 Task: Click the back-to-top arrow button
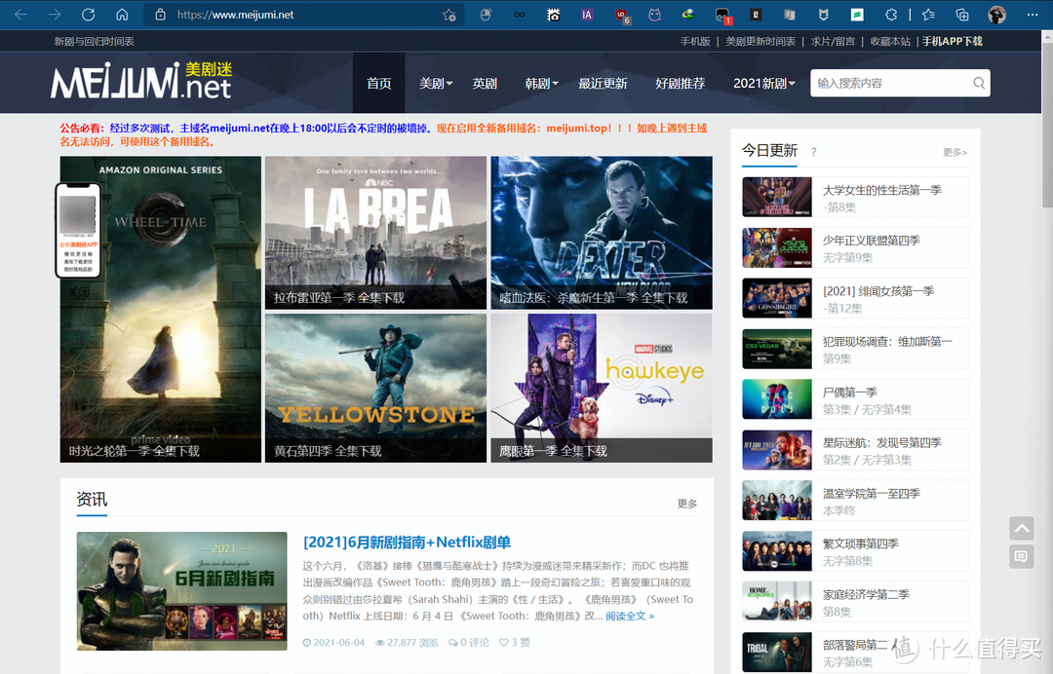coord(1022,529)
